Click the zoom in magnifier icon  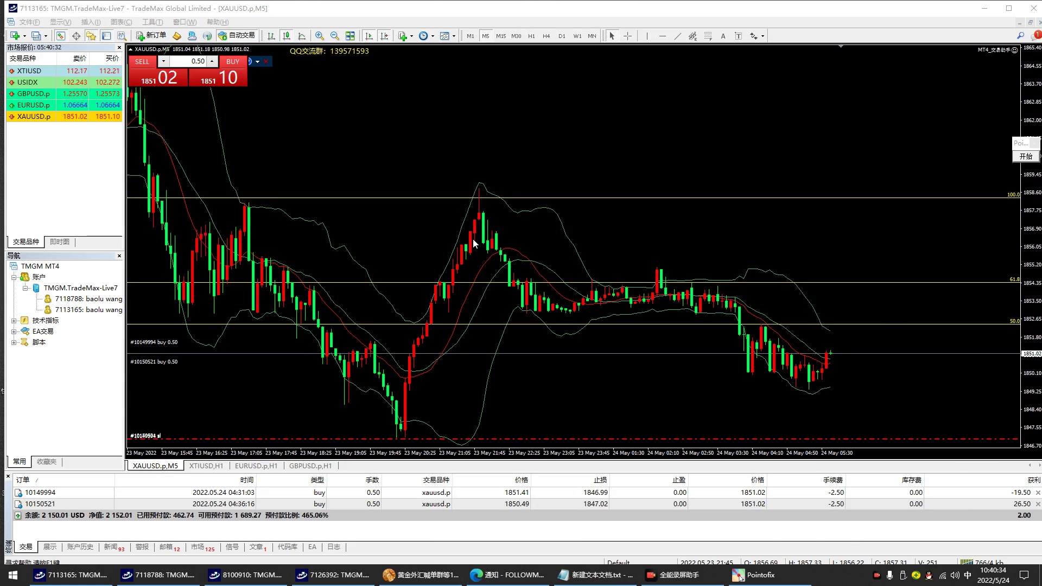(x=320, y=36)
